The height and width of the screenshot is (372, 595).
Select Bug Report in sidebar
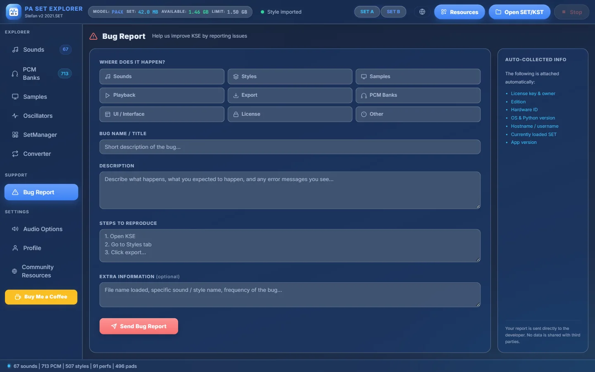(x=41, y=192)
